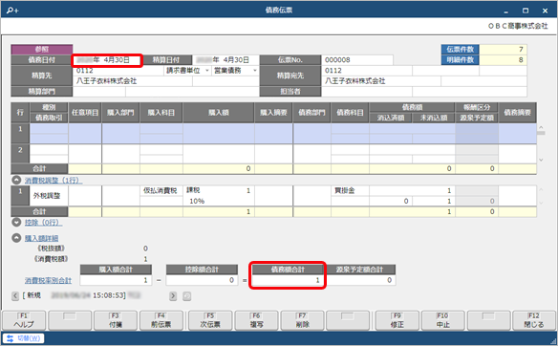The image size is (558, 346).
Task: Open the 請求書単位 dropdown
Action: pyautogui.click(x=207, y=71)
